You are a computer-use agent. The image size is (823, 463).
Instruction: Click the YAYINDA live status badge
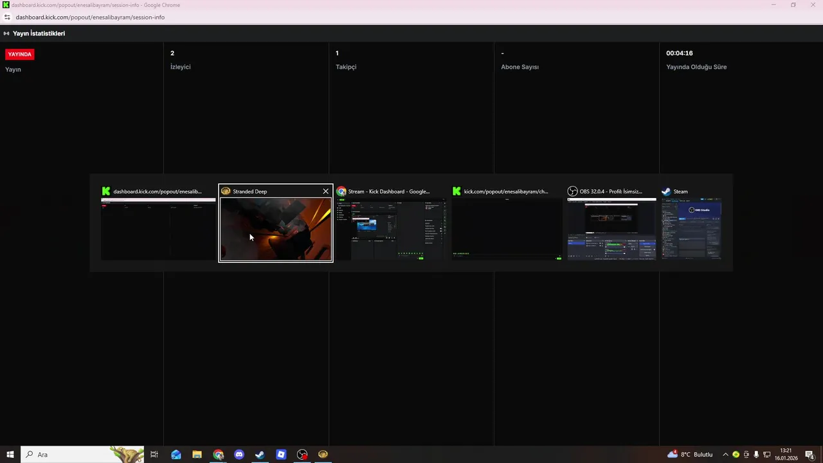point(19,55)
